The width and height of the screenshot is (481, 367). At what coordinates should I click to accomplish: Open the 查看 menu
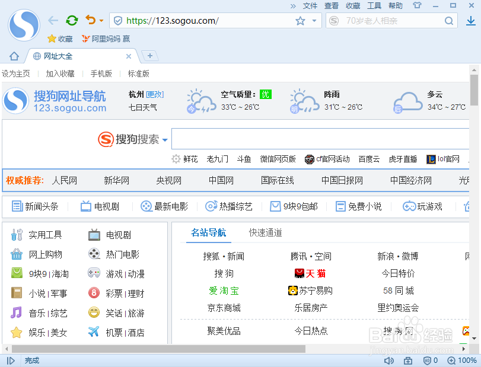[332, 5]
